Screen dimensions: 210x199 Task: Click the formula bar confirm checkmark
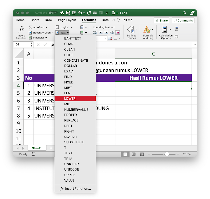[45, 45]
